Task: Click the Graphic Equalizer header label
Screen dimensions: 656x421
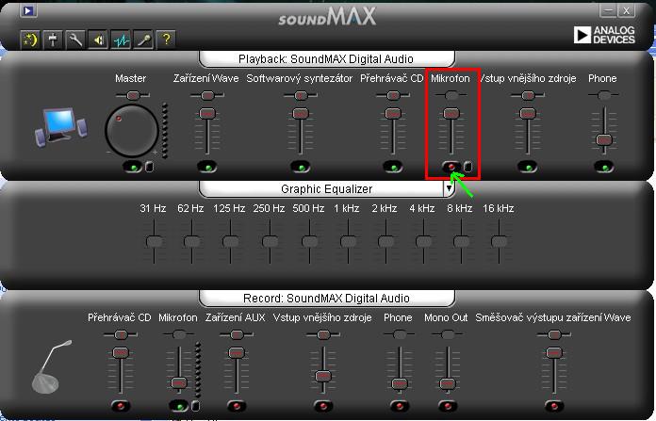Action: (326, 189)
